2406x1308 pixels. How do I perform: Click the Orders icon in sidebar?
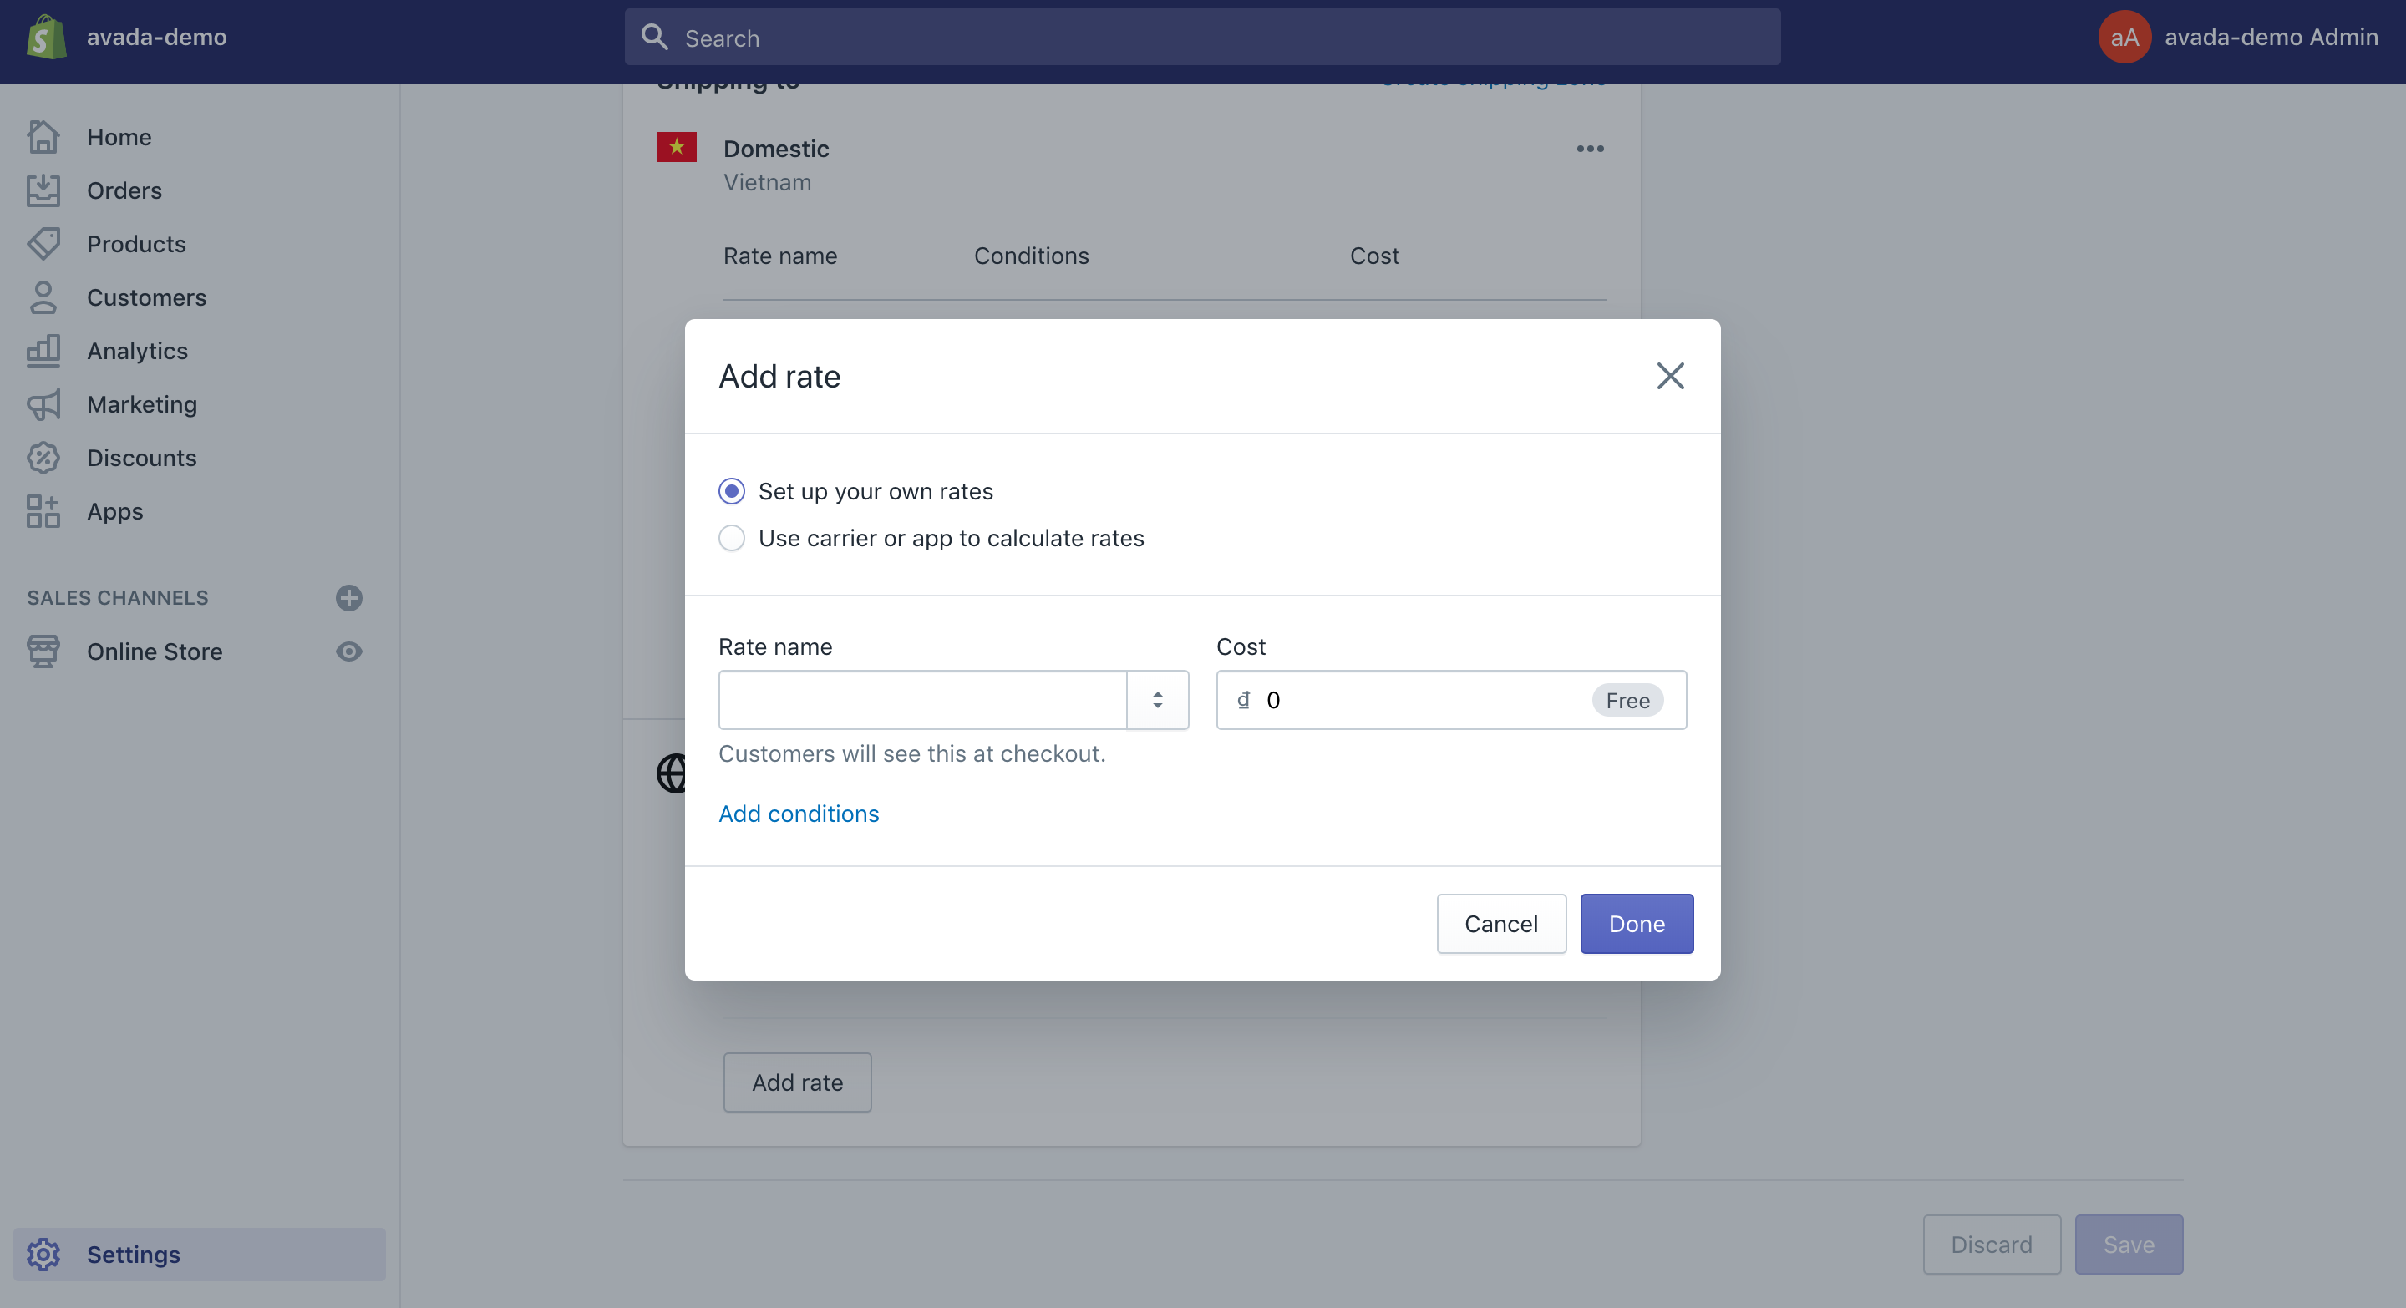pos(45,192)
